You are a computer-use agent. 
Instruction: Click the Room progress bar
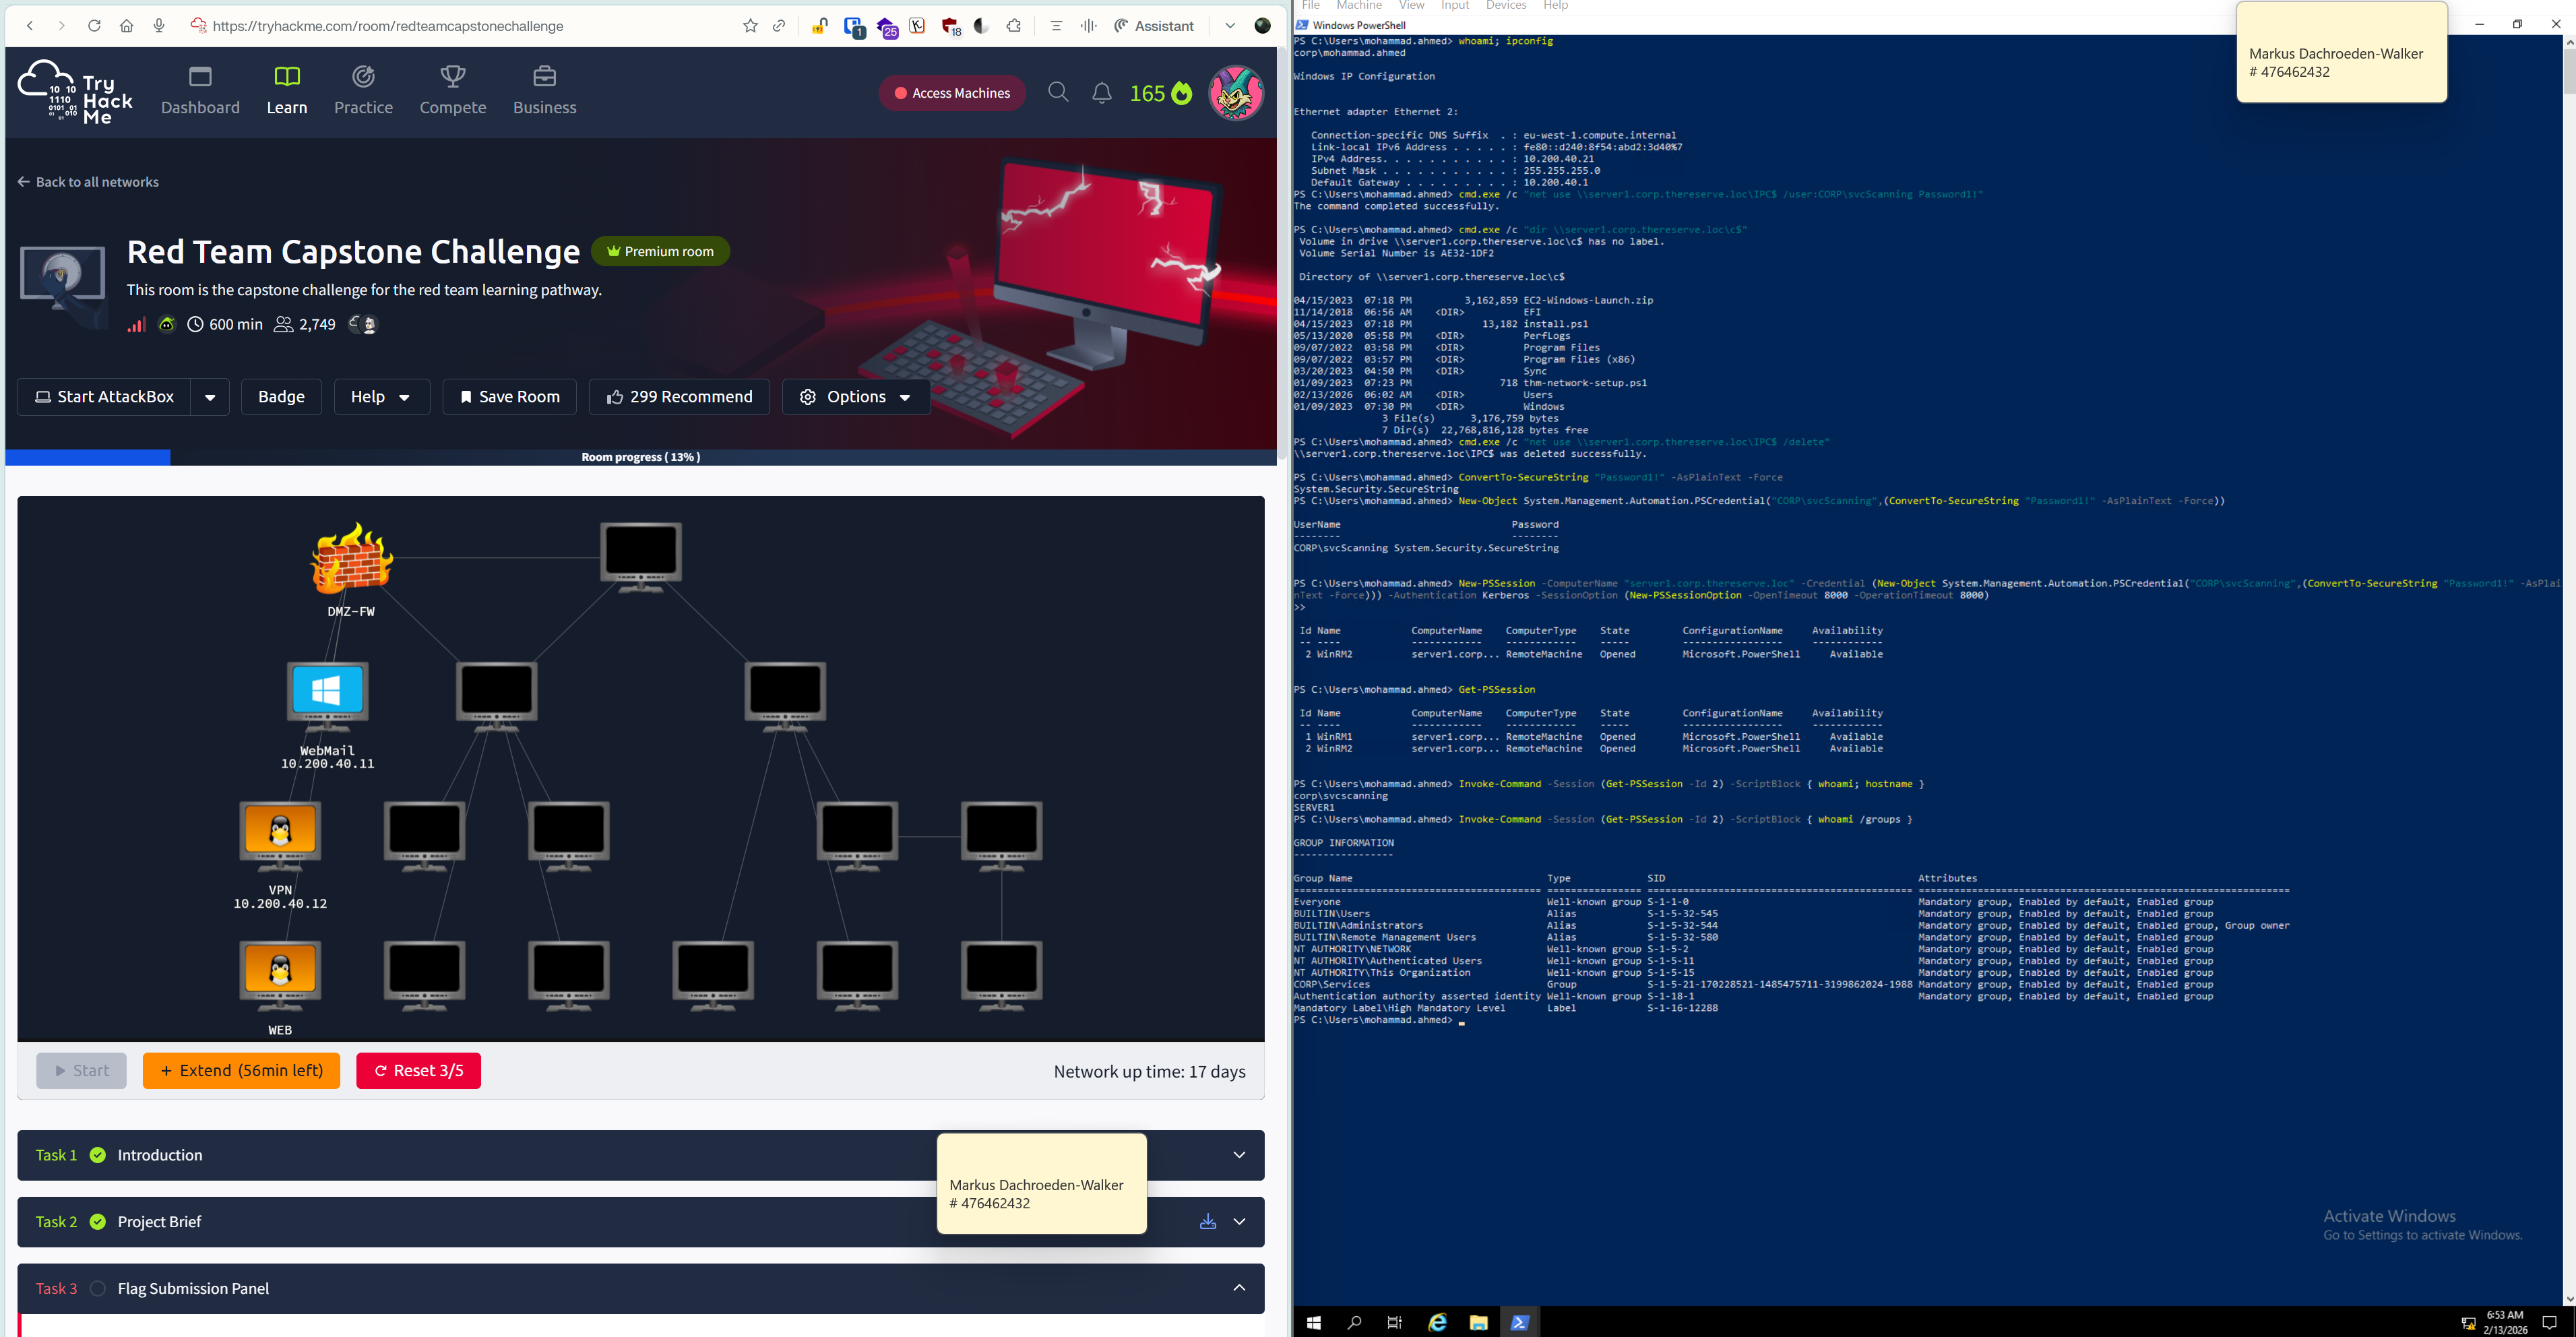pos(640,457)
